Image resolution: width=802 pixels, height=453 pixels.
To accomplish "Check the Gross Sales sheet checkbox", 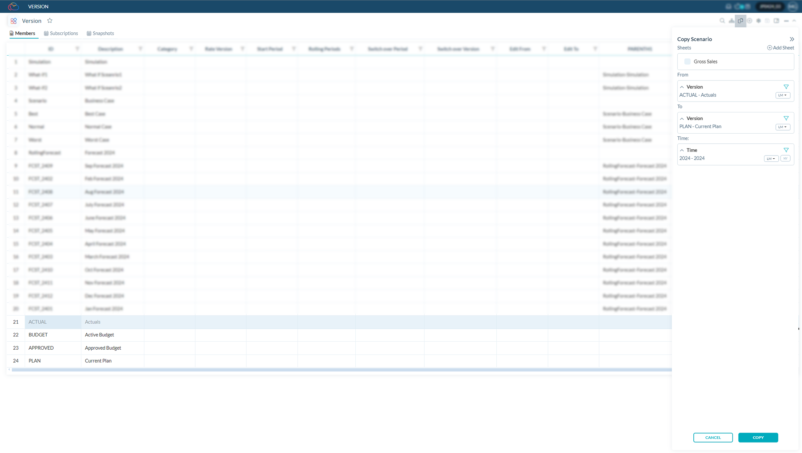I will coord(687,62).
